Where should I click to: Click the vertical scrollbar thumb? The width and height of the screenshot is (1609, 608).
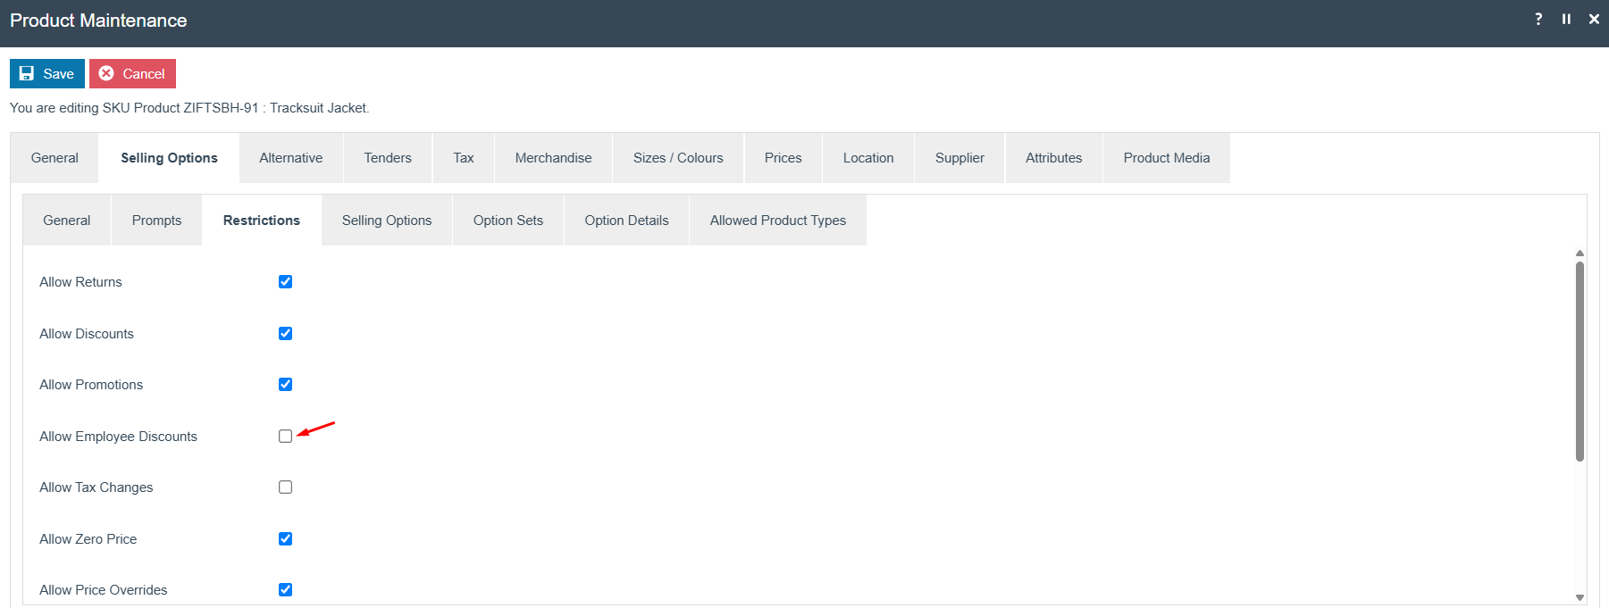1580,362
